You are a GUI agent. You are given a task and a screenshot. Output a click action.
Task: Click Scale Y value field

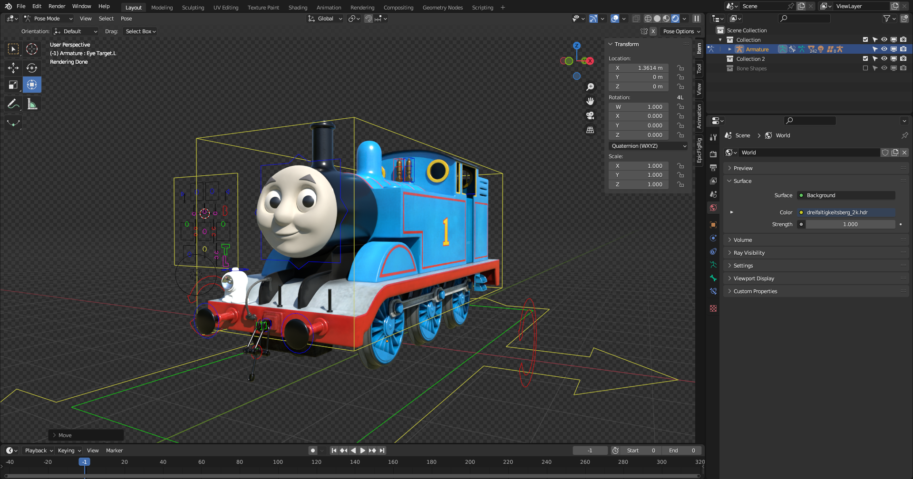click(x=639, y=175)
